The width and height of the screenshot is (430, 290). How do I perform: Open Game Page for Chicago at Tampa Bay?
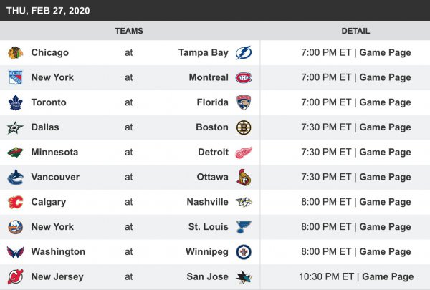(385, 53)
